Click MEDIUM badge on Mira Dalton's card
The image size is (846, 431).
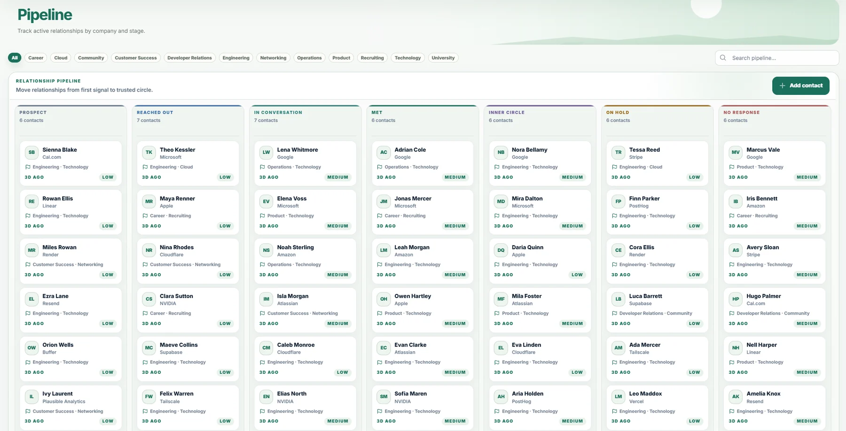(x=572, y=226)
